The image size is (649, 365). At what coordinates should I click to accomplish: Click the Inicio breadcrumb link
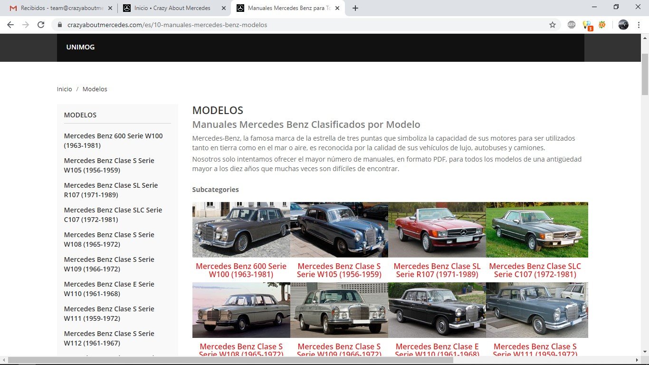click(65, 89)
